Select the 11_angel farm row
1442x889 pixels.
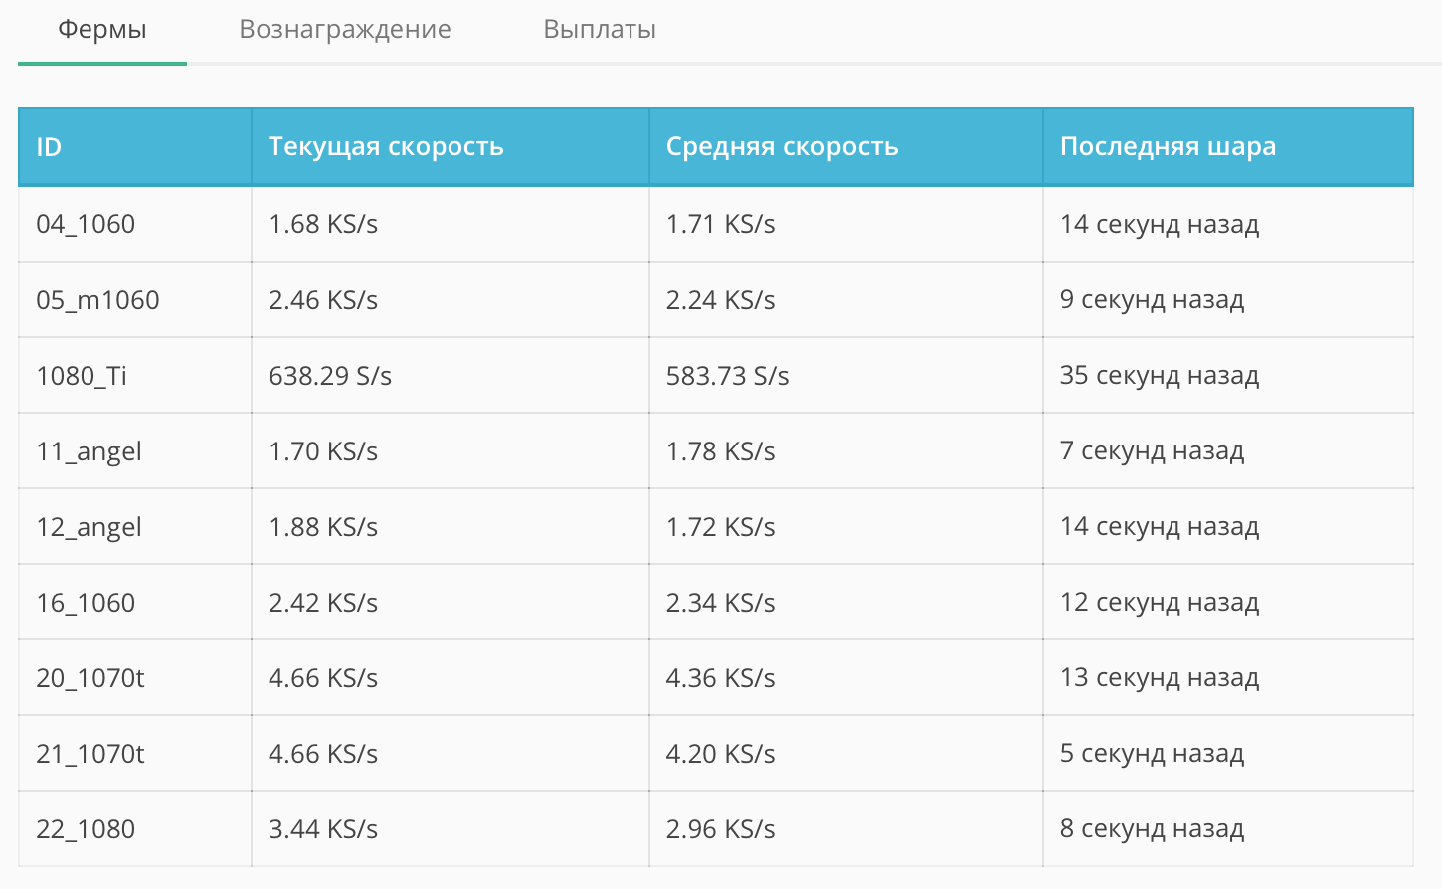click(89, 451)
